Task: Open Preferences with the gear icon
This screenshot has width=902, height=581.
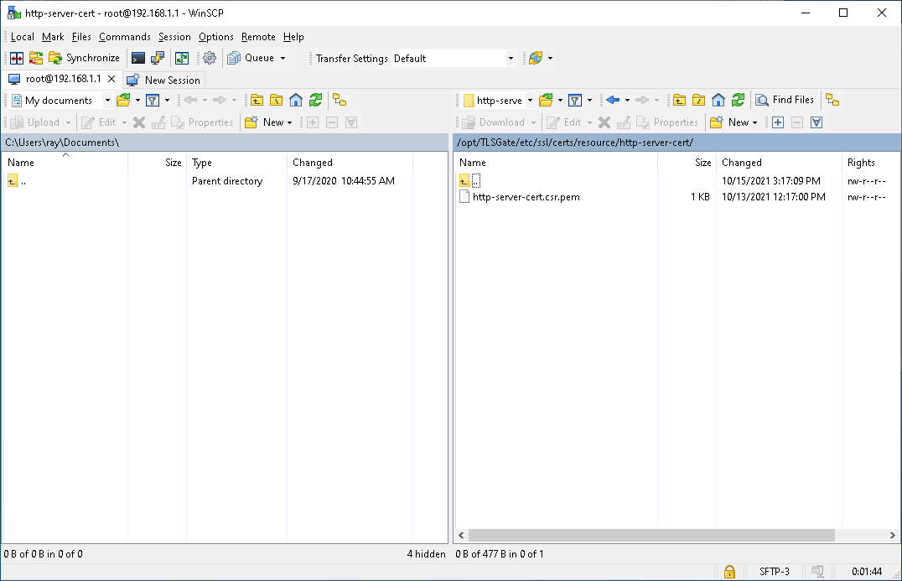Action: (210, 58)
